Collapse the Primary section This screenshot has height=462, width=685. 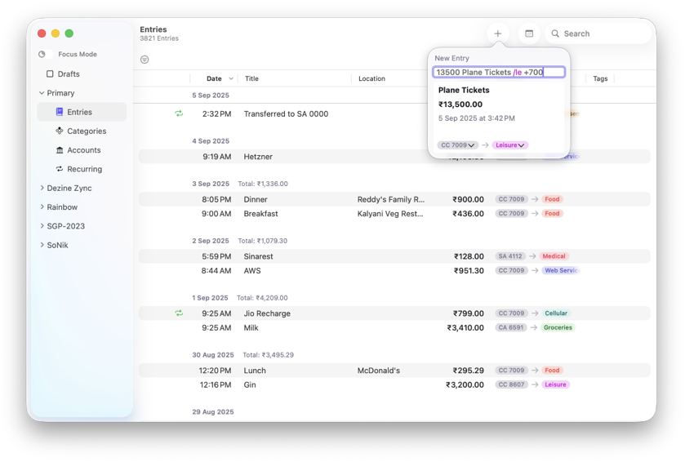pyautogui.click(x=42, y=93)
